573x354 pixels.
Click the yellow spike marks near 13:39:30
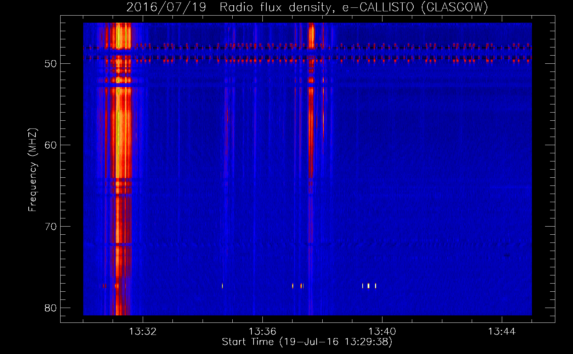tap(369, 286)
